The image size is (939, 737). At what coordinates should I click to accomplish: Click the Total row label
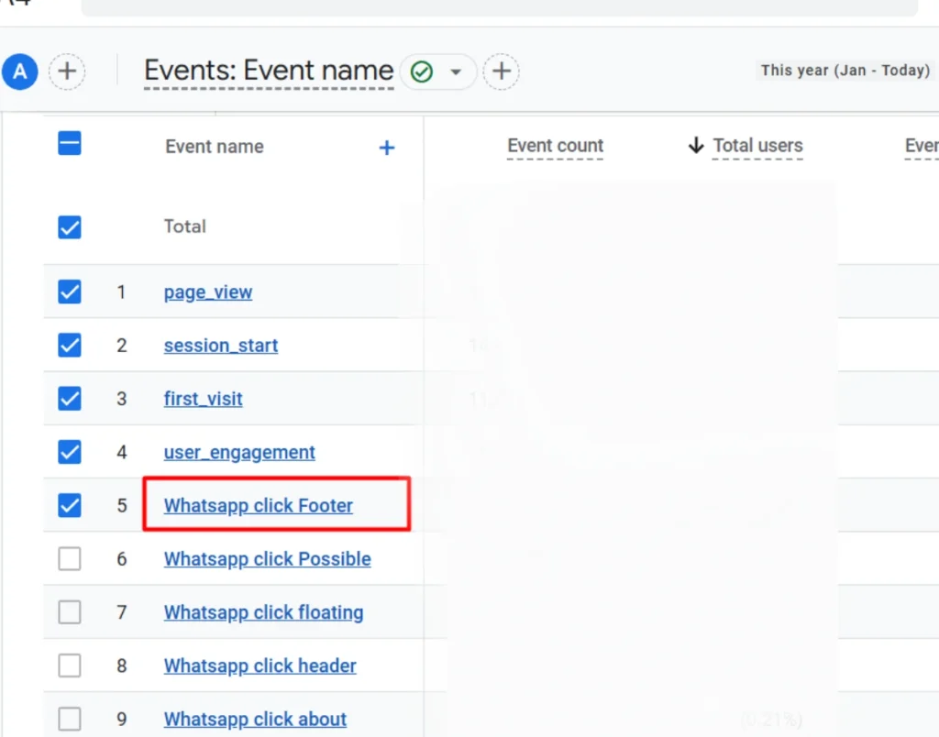tap(185, 226)
